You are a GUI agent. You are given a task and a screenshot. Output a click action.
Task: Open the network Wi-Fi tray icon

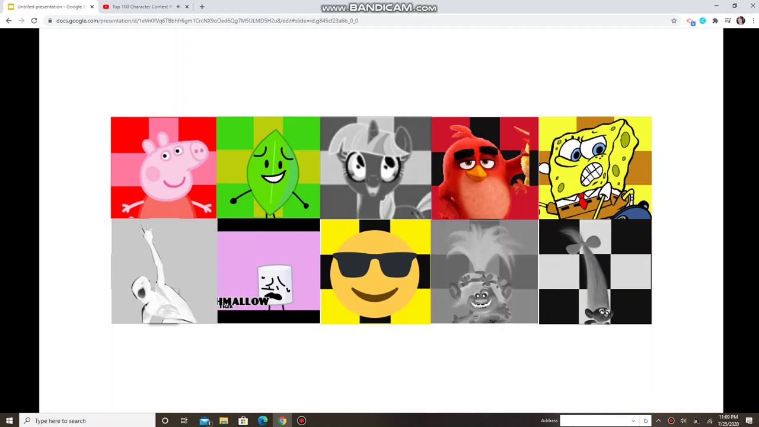pos(709,420)
